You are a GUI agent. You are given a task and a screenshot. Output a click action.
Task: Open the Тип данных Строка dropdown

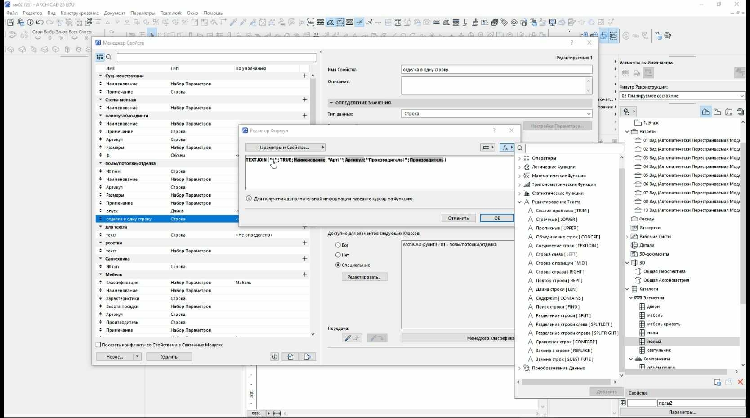pos(496,114)
